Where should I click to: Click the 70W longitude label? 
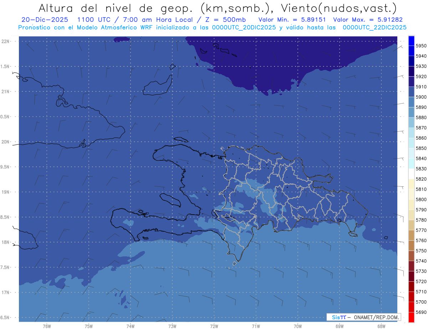click(298, 326)
